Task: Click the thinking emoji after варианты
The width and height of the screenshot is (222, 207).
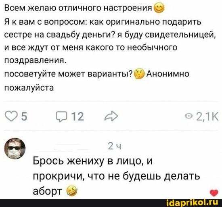Action: pos(139,74)
